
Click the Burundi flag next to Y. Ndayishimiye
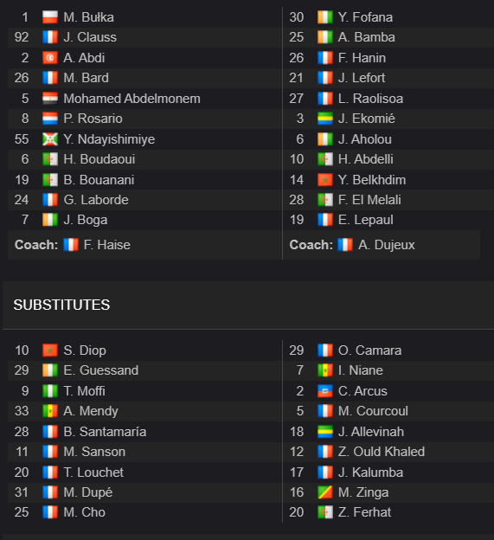tap(50, 139)
